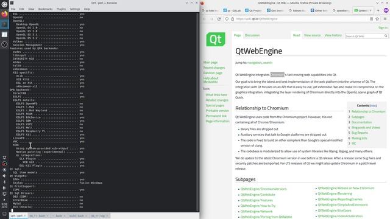This screenshot has width=390, height=219.
Task: Click the padlock site security icon
Action: click(x=232, y=19)
